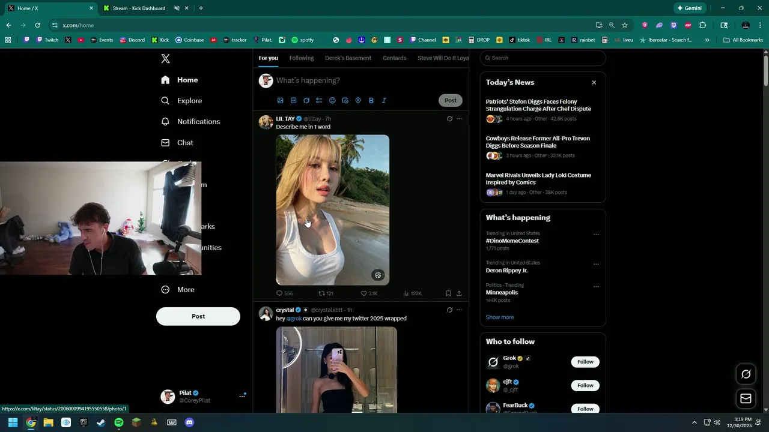Click Show more under What's happening
Screen dimensions: 769x432
500,317
